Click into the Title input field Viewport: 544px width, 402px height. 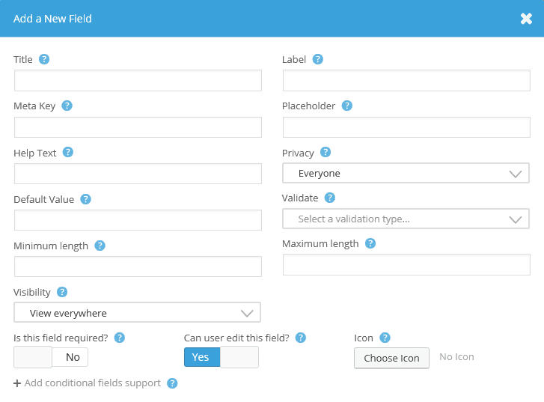(x=138, y=81)
